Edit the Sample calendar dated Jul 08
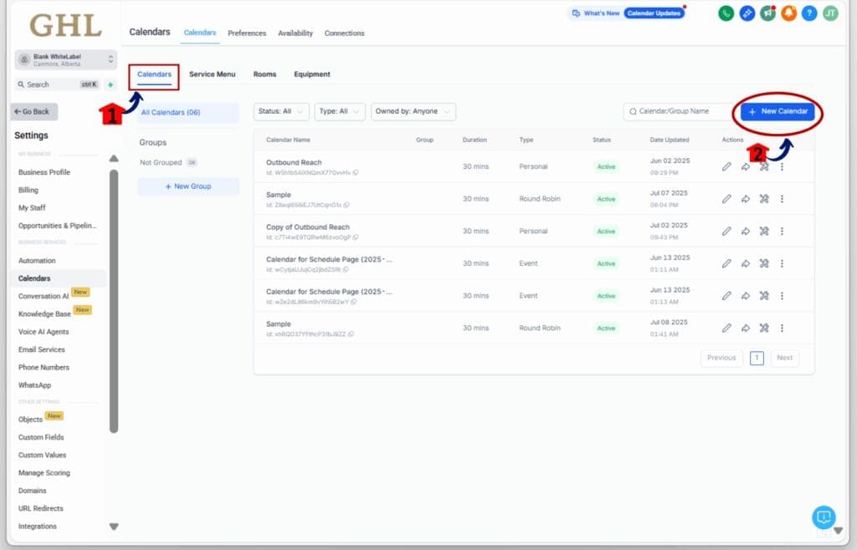This screenshot has width=857, height=550. click(x=726, y=328)
